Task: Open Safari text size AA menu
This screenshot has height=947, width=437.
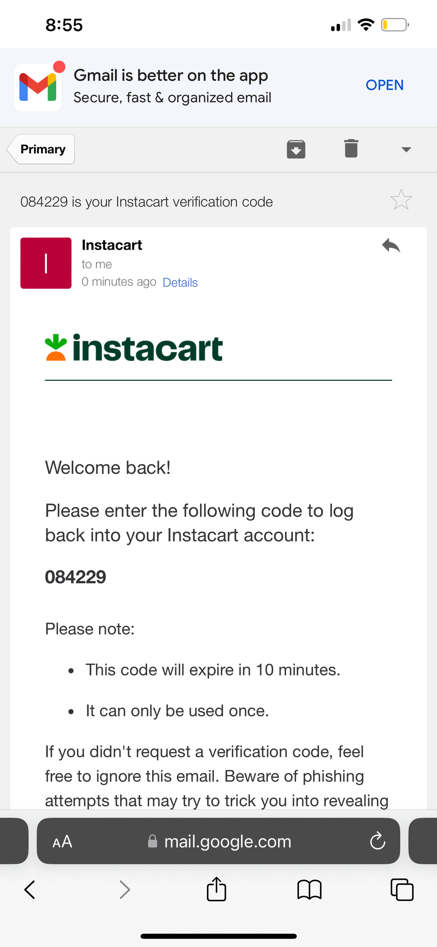Action: coord(62,842)
